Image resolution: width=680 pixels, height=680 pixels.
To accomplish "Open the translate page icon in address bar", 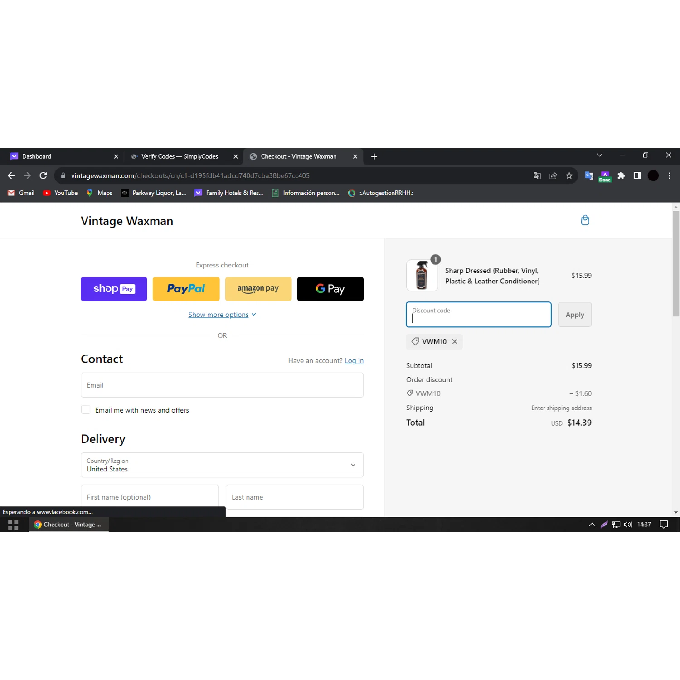I will point(537,175).
